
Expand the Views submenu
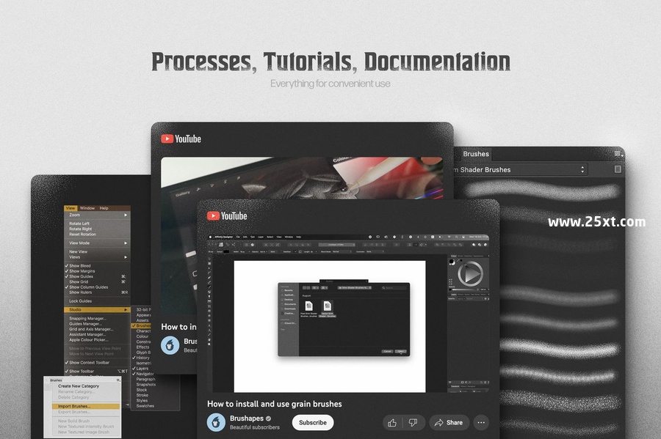(97, 257)
